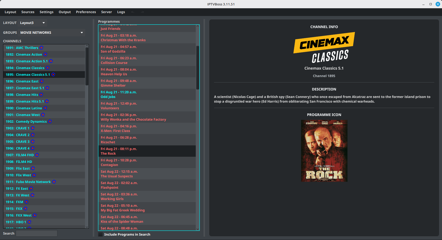
Task: Click the channels list scroll-down arrow
Action: [87, 227]
